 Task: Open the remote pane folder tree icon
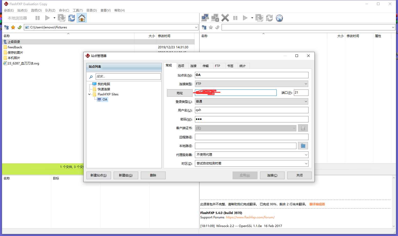point(204,27)
